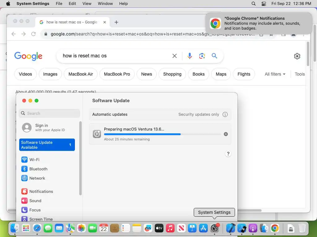Open Automatic updates info button
This screenshot has width=317, height=237.
[x=225, y=114]
